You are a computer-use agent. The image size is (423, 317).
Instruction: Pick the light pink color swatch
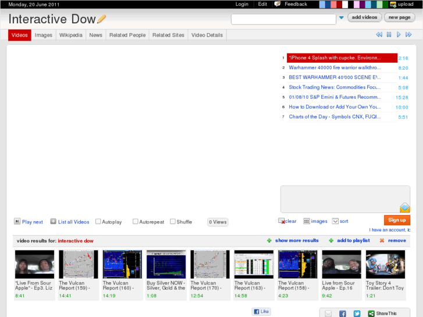356,4
